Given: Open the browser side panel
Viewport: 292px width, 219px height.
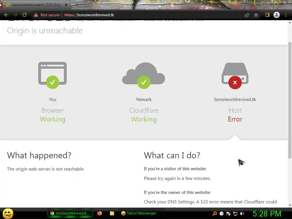Looking at the screenshot, I should tap(267, 15).
